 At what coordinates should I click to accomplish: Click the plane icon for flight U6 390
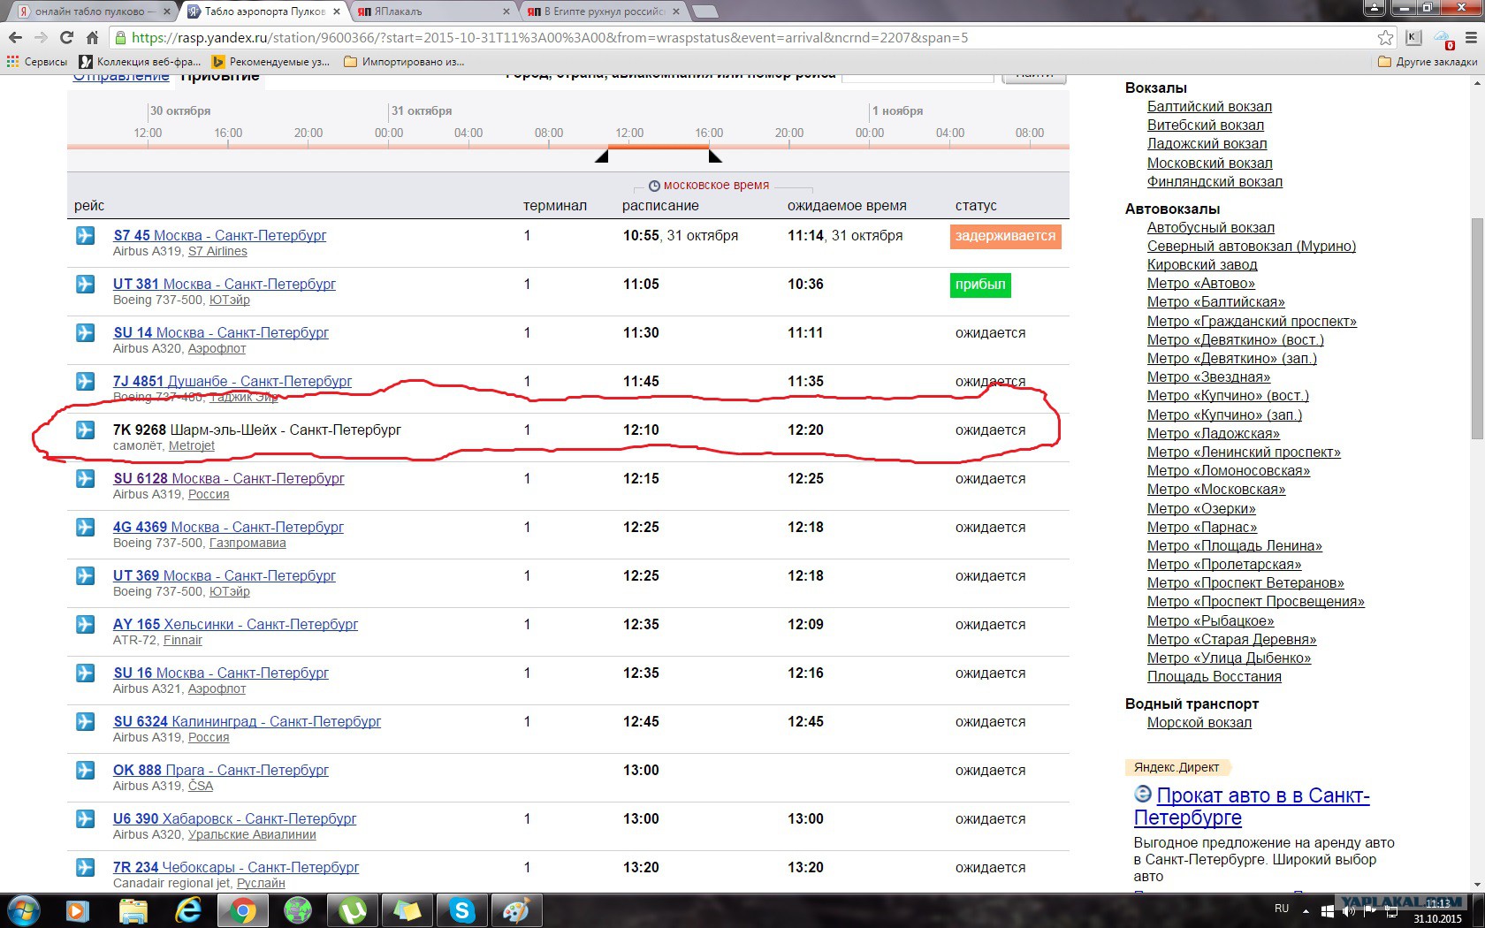point(85,819)
